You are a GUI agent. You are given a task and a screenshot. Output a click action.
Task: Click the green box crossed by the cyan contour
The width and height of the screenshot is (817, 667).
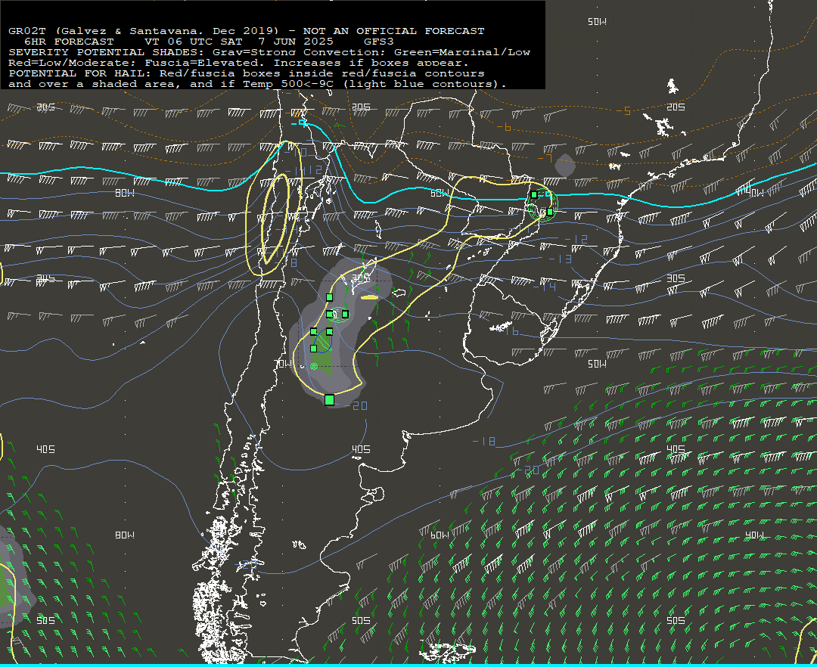pyautogui.click(x=534, y=195)
